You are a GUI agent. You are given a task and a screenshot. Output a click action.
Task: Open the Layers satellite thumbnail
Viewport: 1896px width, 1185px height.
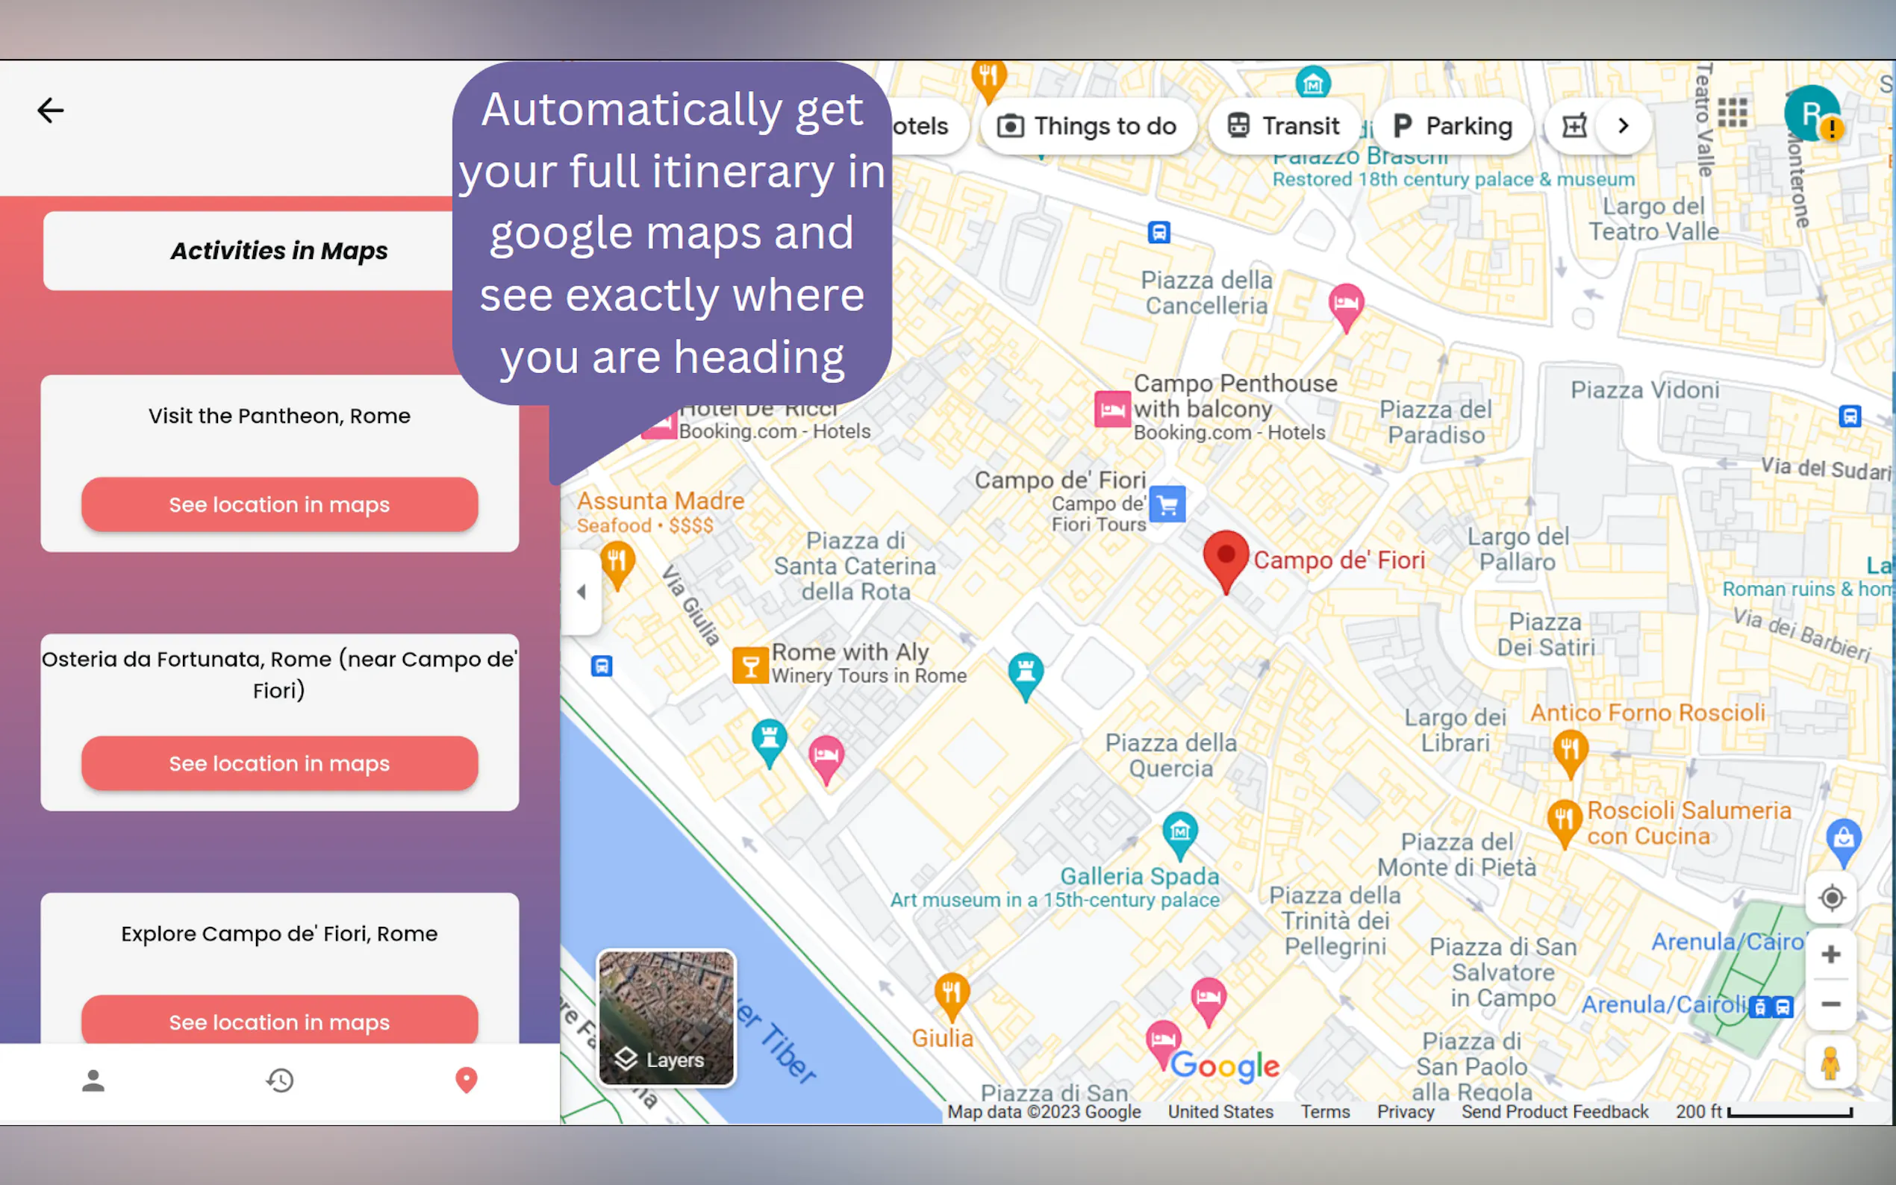[667, 1018]
